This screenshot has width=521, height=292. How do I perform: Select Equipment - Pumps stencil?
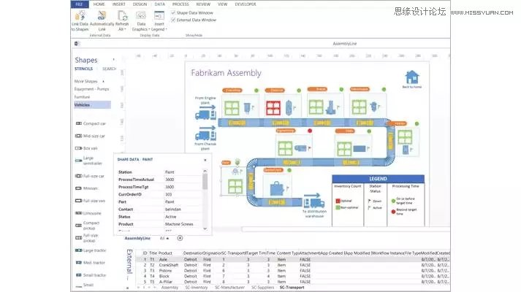(x=91, y=89)
